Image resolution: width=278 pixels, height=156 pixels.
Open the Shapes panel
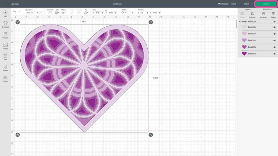pos(5,67)
